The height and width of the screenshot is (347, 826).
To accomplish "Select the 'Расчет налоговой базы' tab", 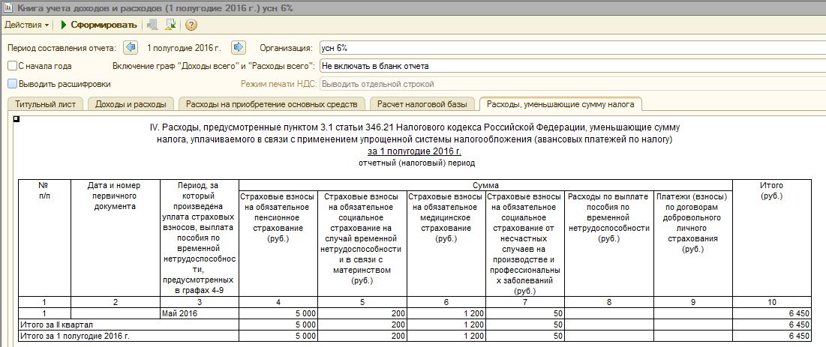I will pyautogui.click(x=422, y=104).
